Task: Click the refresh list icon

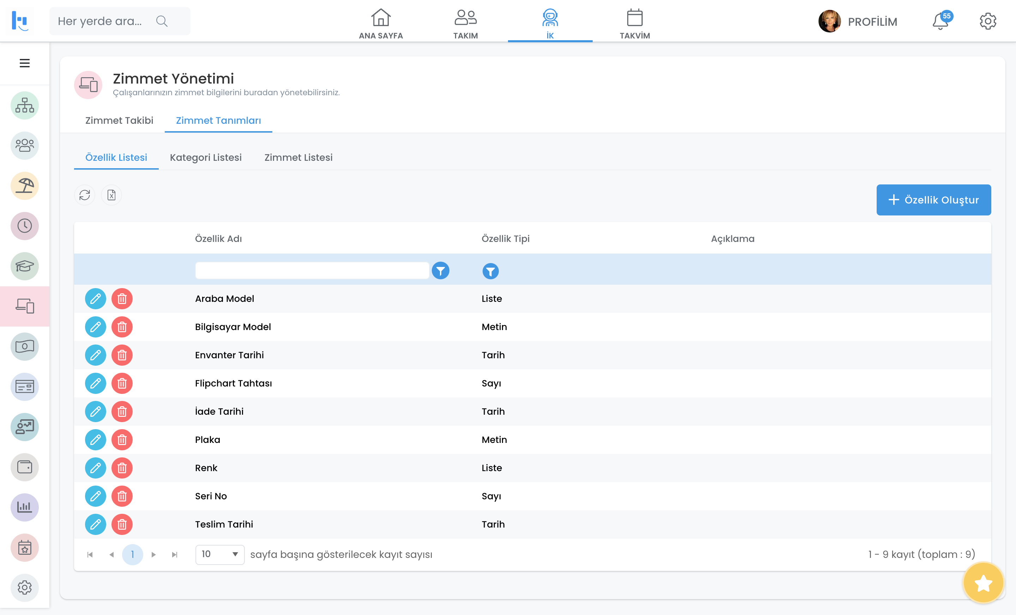Action: point(85,195)
